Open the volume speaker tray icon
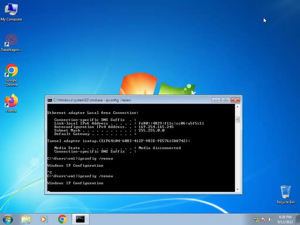 [270, 219]
